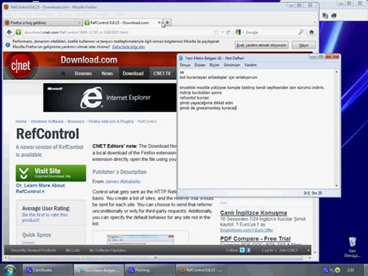Click My Lists in footer bar
Screen dimensions: 368x276
point(72,250)
